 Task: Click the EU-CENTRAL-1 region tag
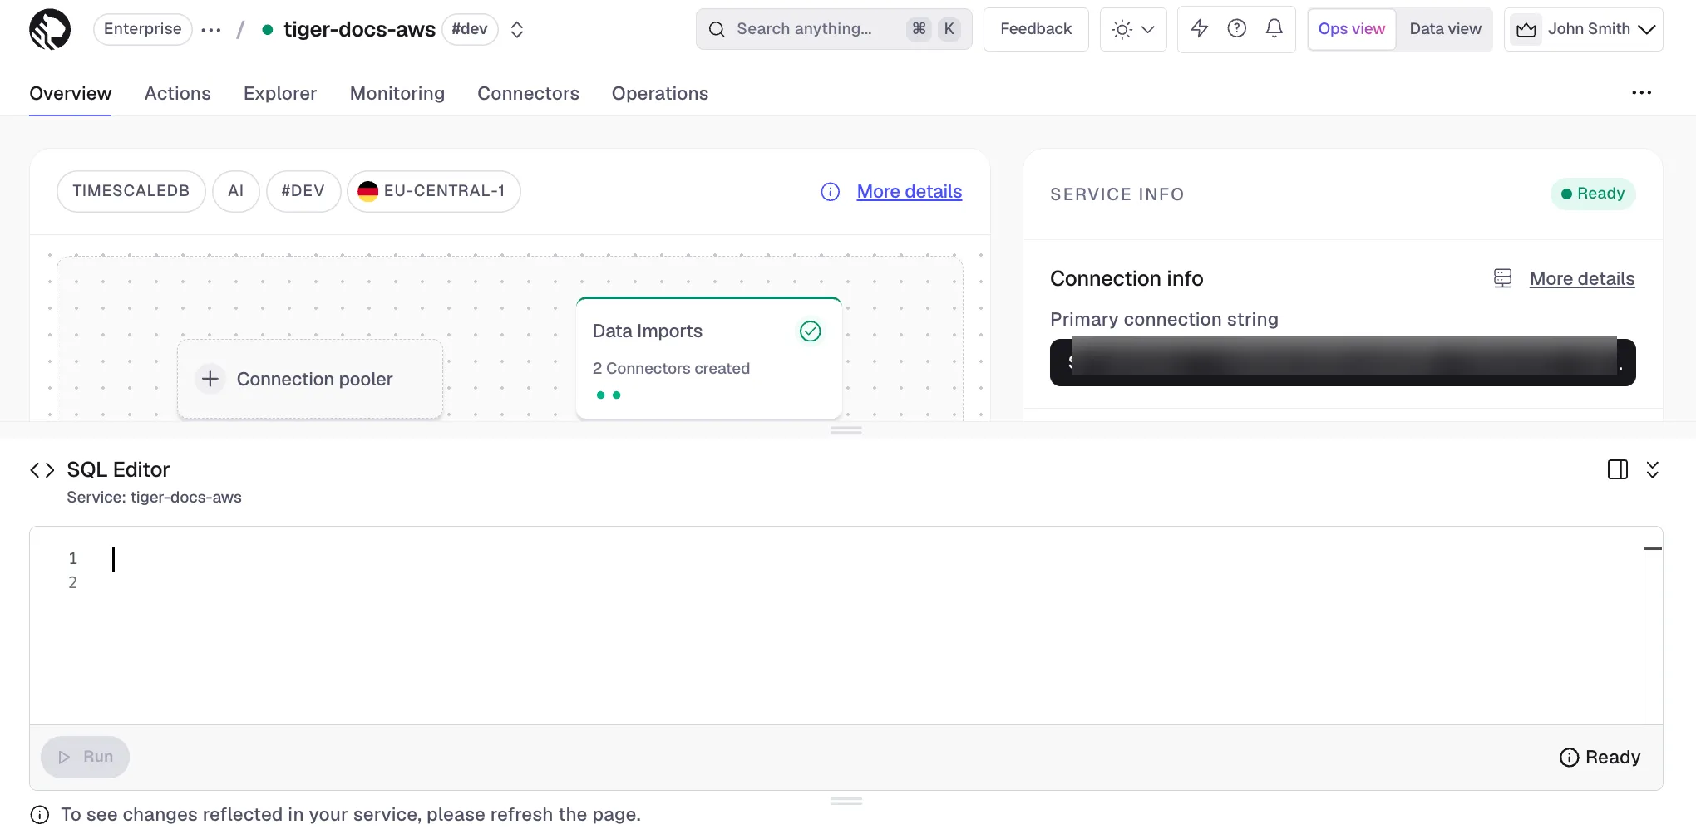[x=434, y=191]
